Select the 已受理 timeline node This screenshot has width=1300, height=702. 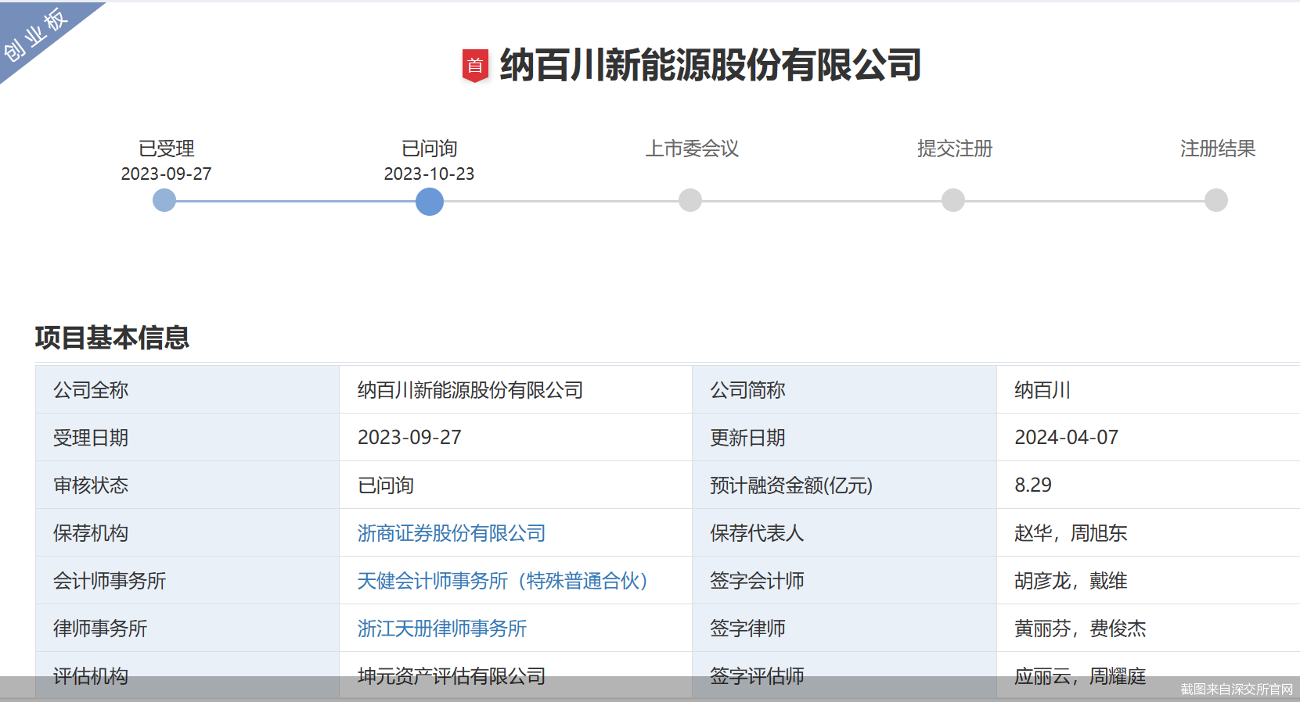[164, 201]
